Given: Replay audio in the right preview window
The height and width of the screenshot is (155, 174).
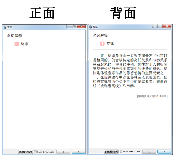Looking at the screenshot, I should point(111,152).
